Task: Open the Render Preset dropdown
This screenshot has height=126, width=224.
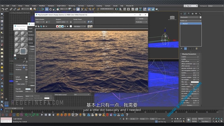Action: tap(80, 22)
